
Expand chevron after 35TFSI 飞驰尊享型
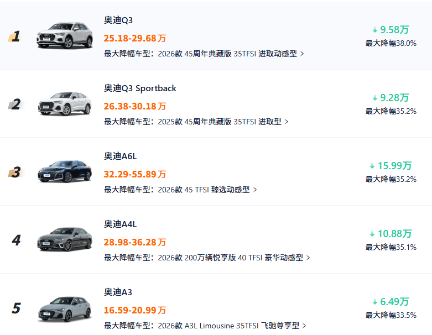click(x=304, y=326)
